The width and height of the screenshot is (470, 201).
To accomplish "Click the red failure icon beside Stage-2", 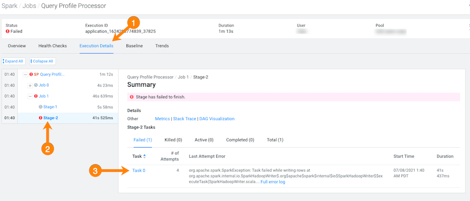I will pos(41,118).
